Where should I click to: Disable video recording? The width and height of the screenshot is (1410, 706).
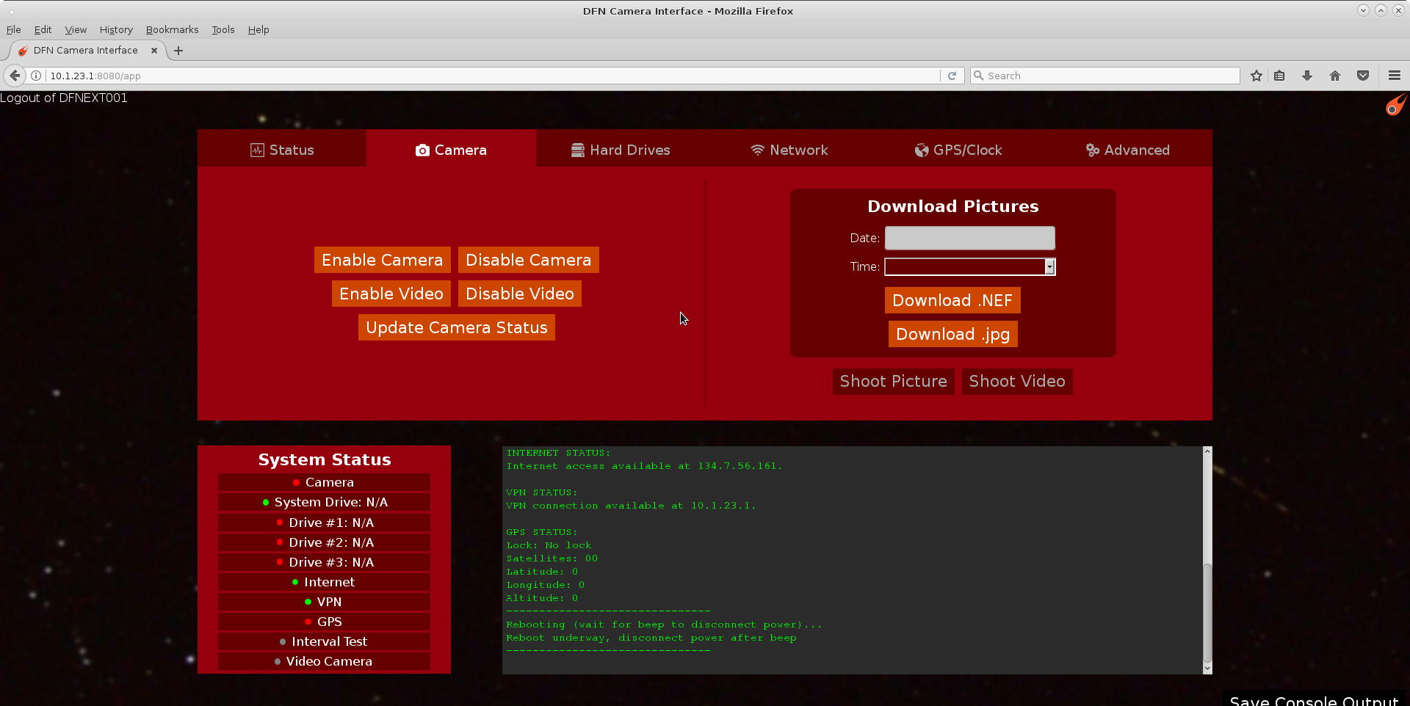(x=519, y=293)
